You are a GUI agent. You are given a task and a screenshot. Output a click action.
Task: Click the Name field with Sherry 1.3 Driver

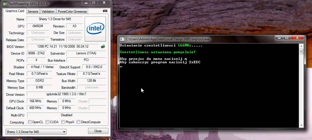pos(55,19)
